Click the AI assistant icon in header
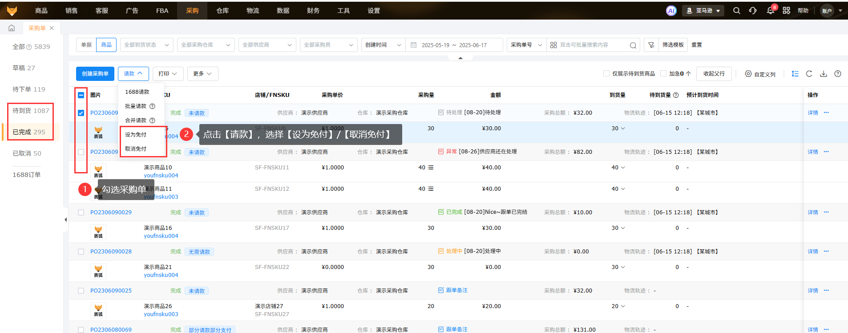 (671, 11)
